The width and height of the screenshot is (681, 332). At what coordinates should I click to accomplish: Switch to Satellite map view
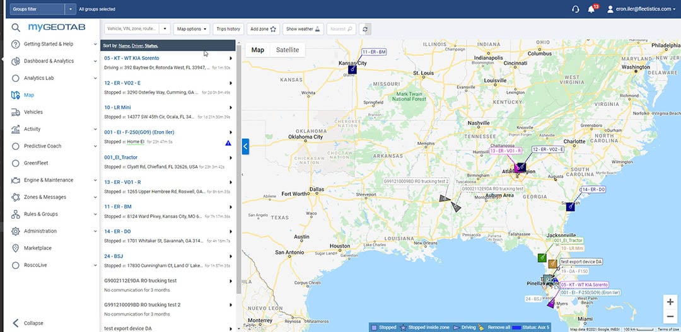[x=288, y=50]
